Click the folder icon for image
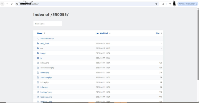This screenshot has width=199, height=103. pyautogui.click(x=38, y=53)
